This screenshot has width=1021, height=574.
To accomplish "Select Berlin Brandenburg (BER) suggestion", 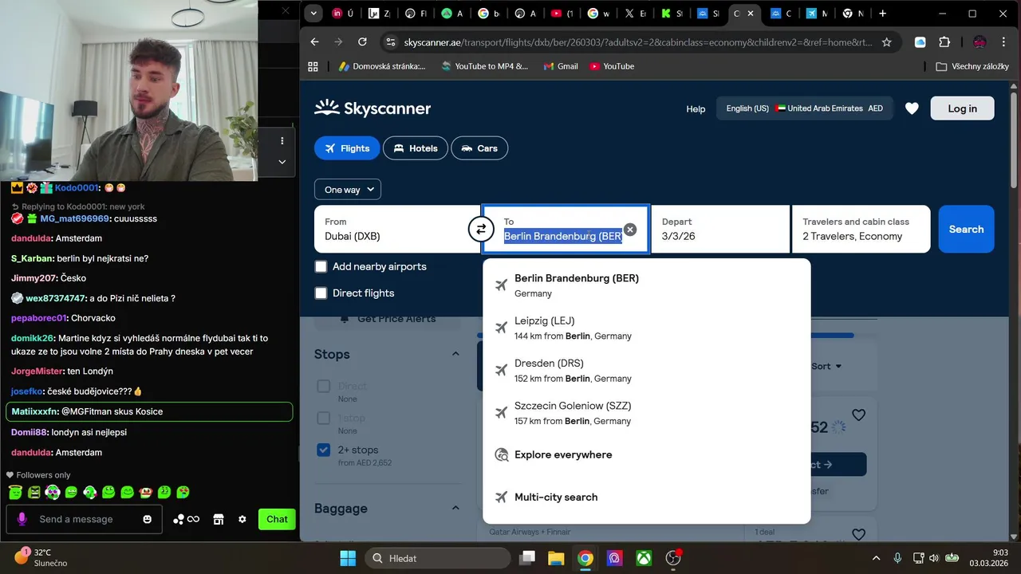I will click(x=646, y=285).
